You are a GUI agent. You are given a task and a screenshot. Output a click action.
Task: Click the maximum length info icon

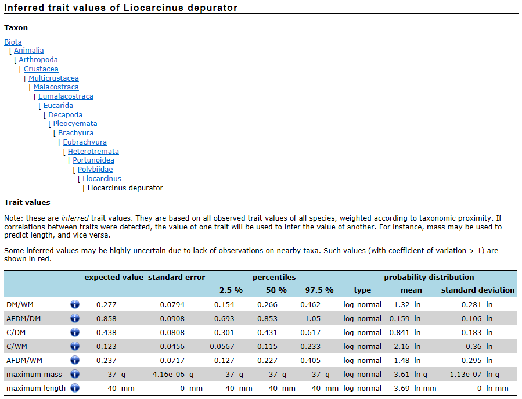[75, 388]
